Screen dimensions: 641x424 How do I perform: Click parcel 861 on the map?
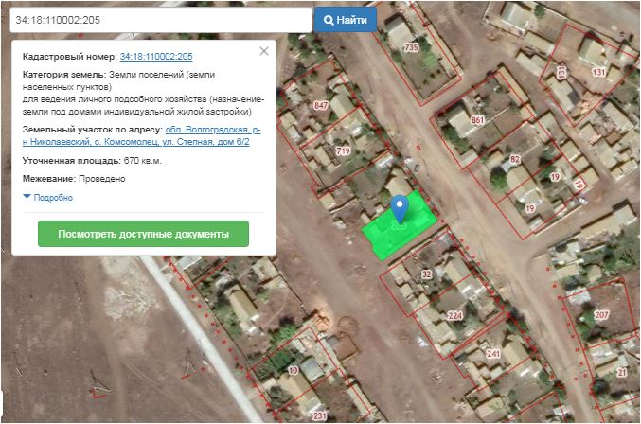tap(476, 121)
